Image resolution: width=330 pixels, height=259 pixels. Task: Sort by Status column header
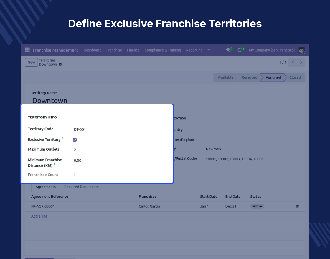(x=255, y=197)
